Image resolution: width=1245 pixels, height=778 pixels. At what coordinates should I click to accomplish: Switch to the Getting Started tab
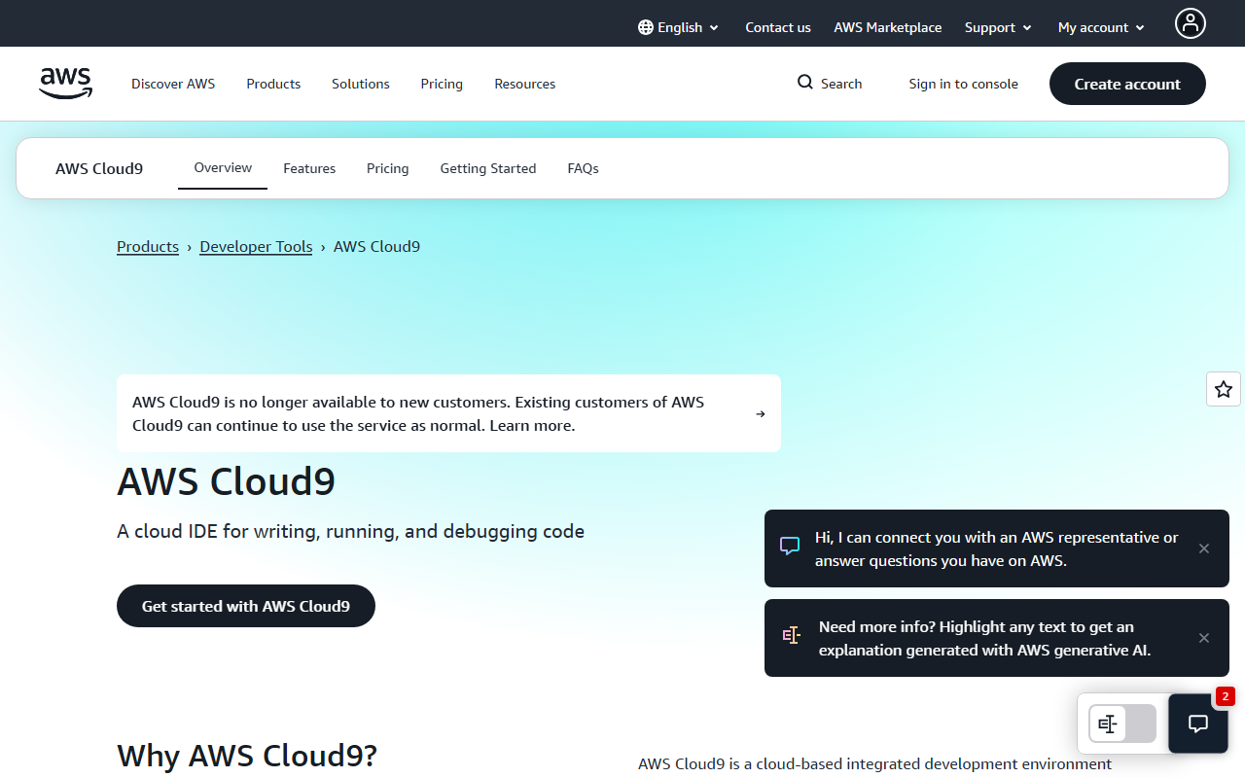(x=488, y=168)
